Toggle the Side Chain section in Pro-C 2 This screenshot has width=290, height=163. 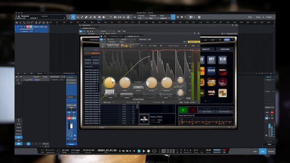pos(139,100)
